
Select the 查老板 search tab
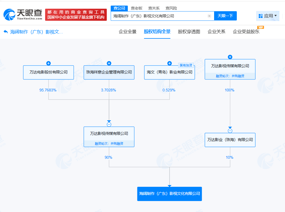point(136,8)
